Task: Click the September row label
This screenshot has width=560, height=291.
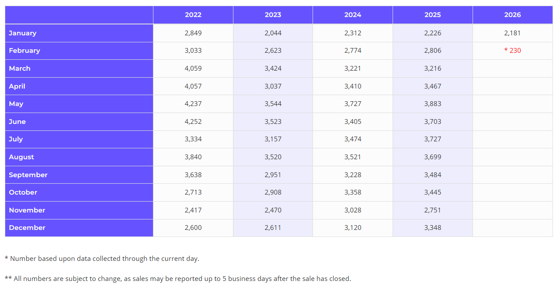Action: [28, 175]
